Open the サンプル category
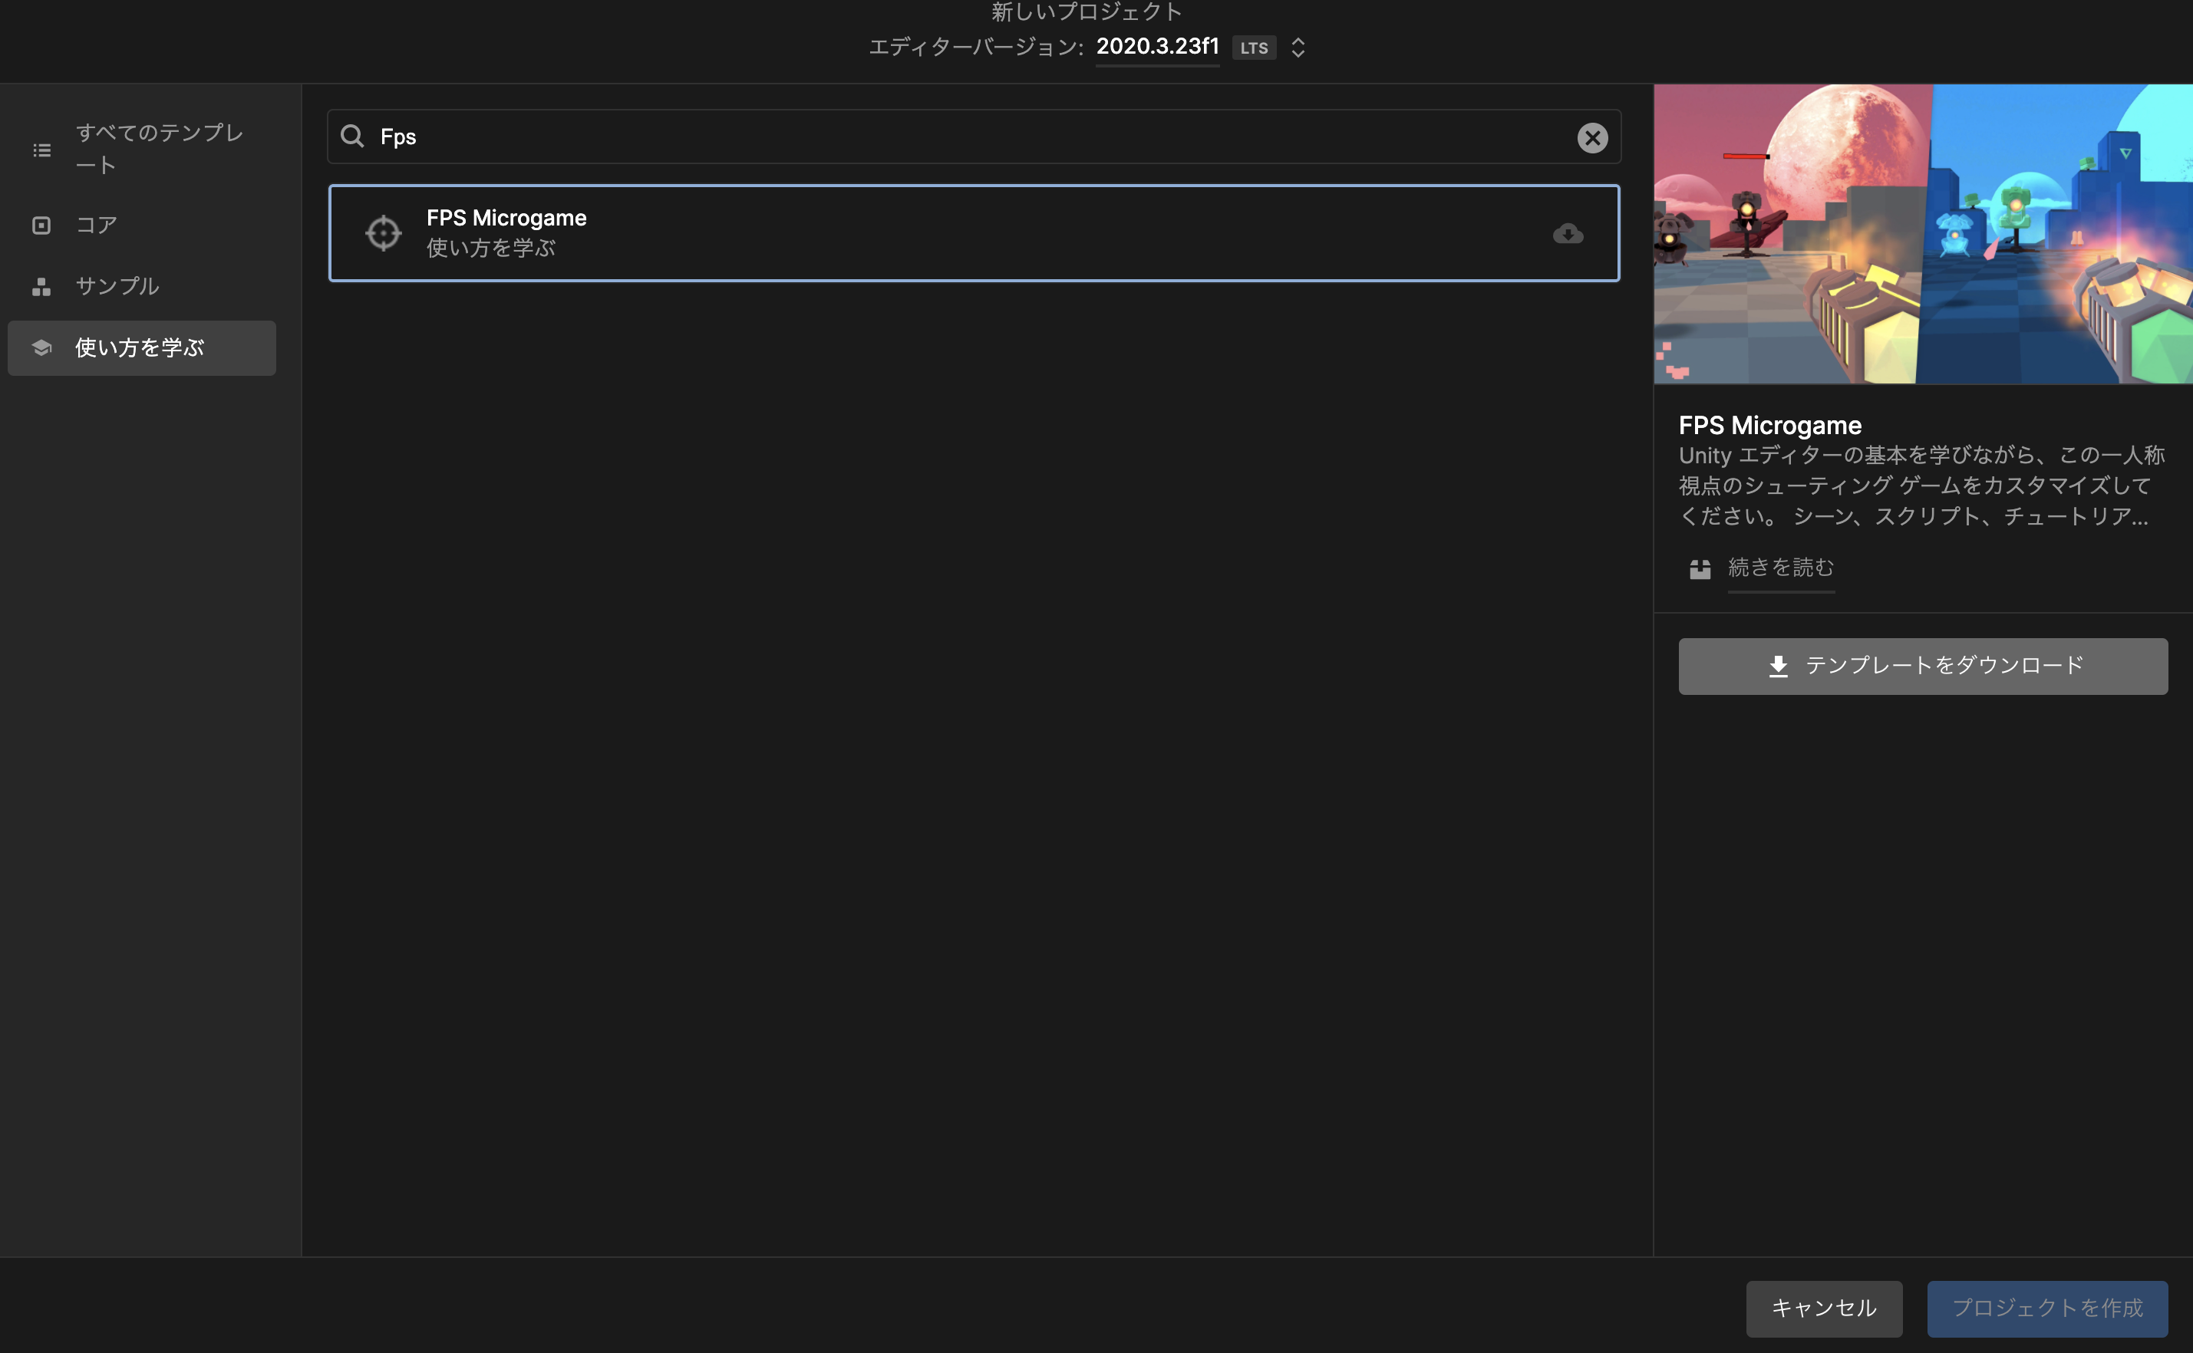Viewport: 2193px width, 1353px height. 117,286
